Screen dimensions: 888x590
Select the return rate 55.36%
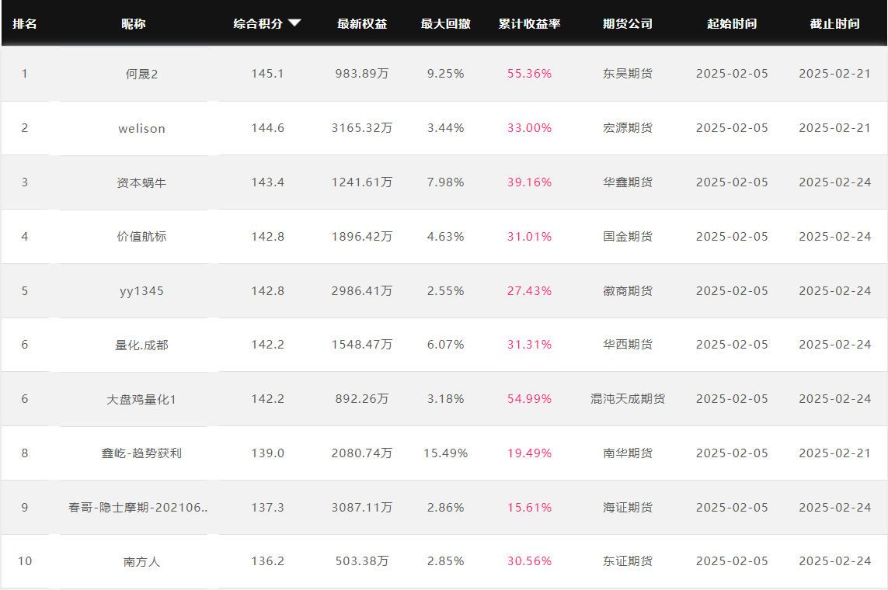click(x=530, y=74)
